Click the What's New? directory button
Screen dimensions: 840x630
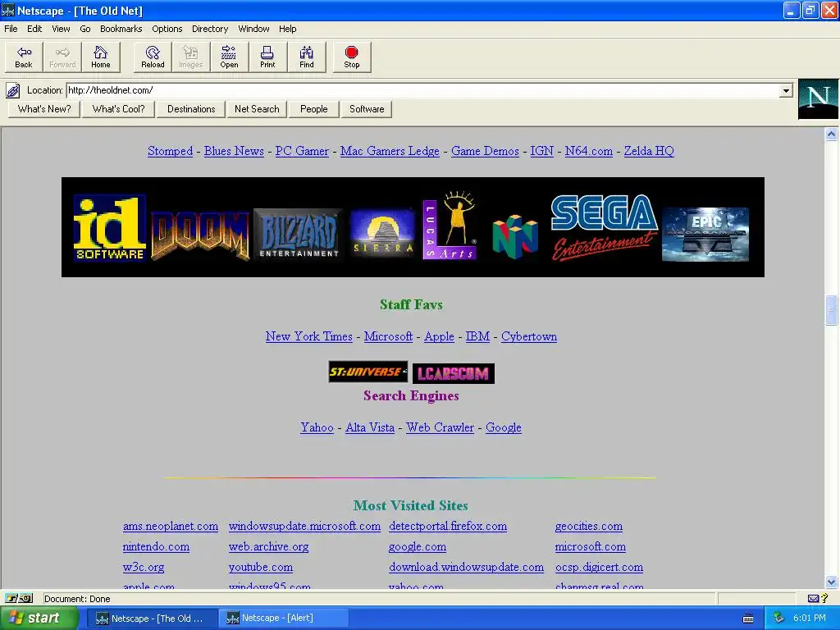tap(44, 109)
